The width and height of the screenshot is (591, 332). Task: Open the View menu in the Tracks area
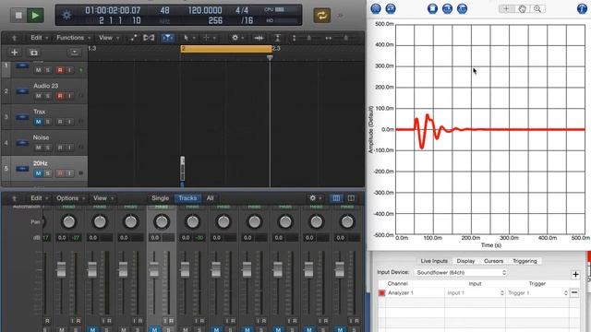click(109, 38)
